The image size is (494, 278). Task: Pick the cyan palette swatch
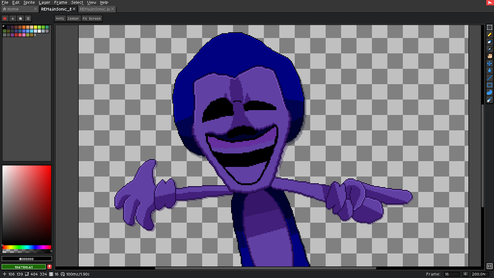point(31,31)
